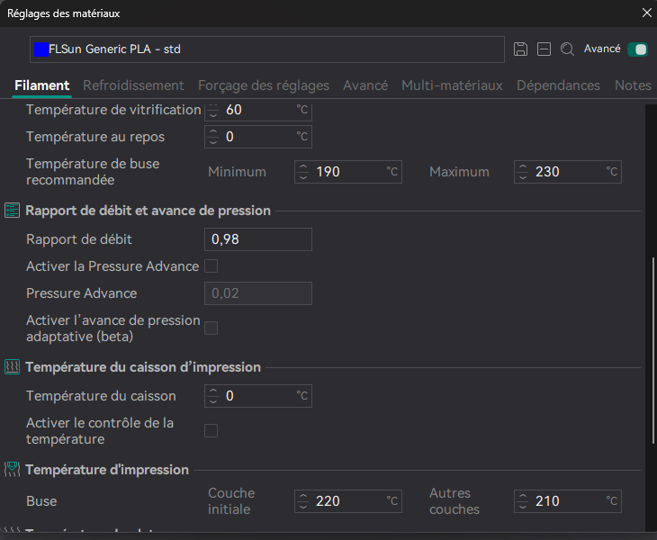Click the Température d'impression heading
Screen dimensions: 657x540
pyautogui.click(x=107, y=470)
